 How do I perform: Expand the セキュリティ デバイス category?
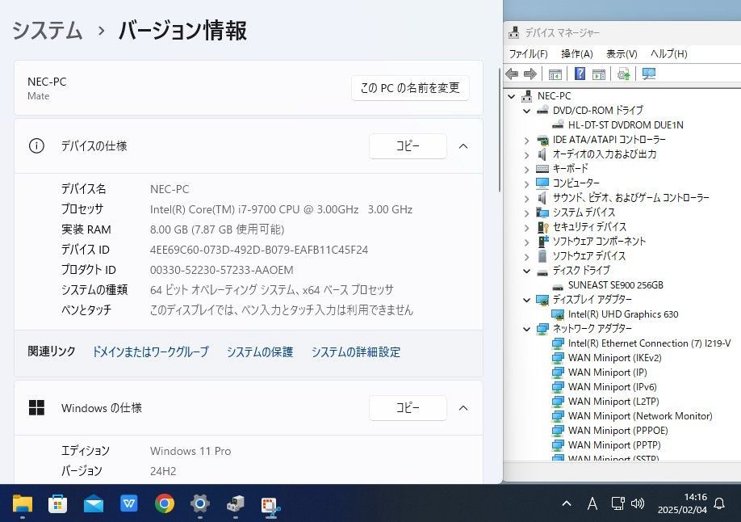527,228
